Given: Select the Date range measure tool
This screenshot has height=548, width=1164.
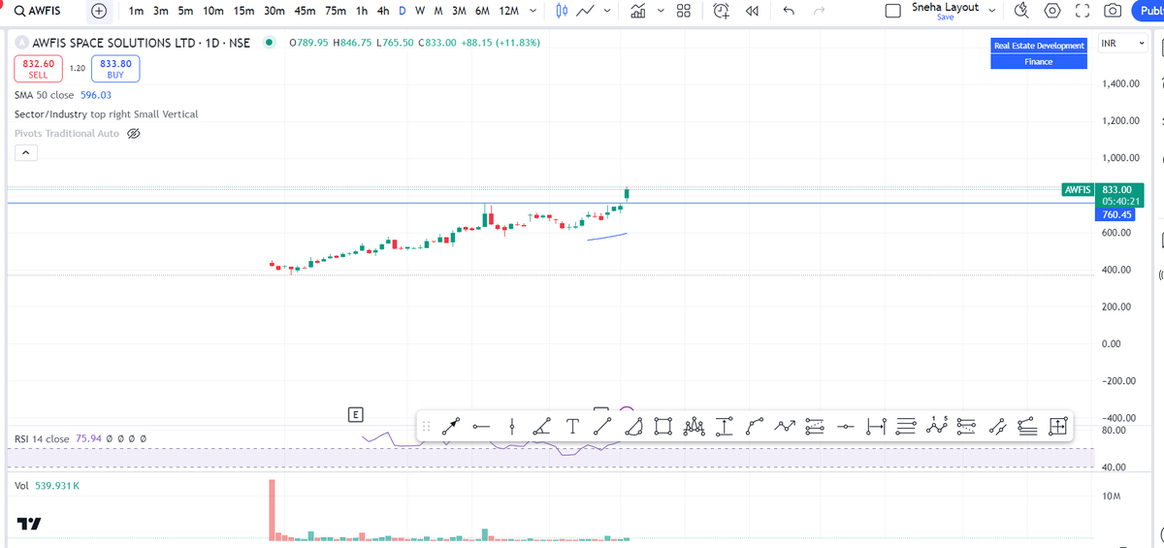Looking at the screenshot, I should pos(875,426).
